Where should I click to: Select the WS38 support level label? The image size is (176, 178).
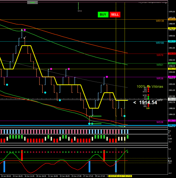[160, 122]
